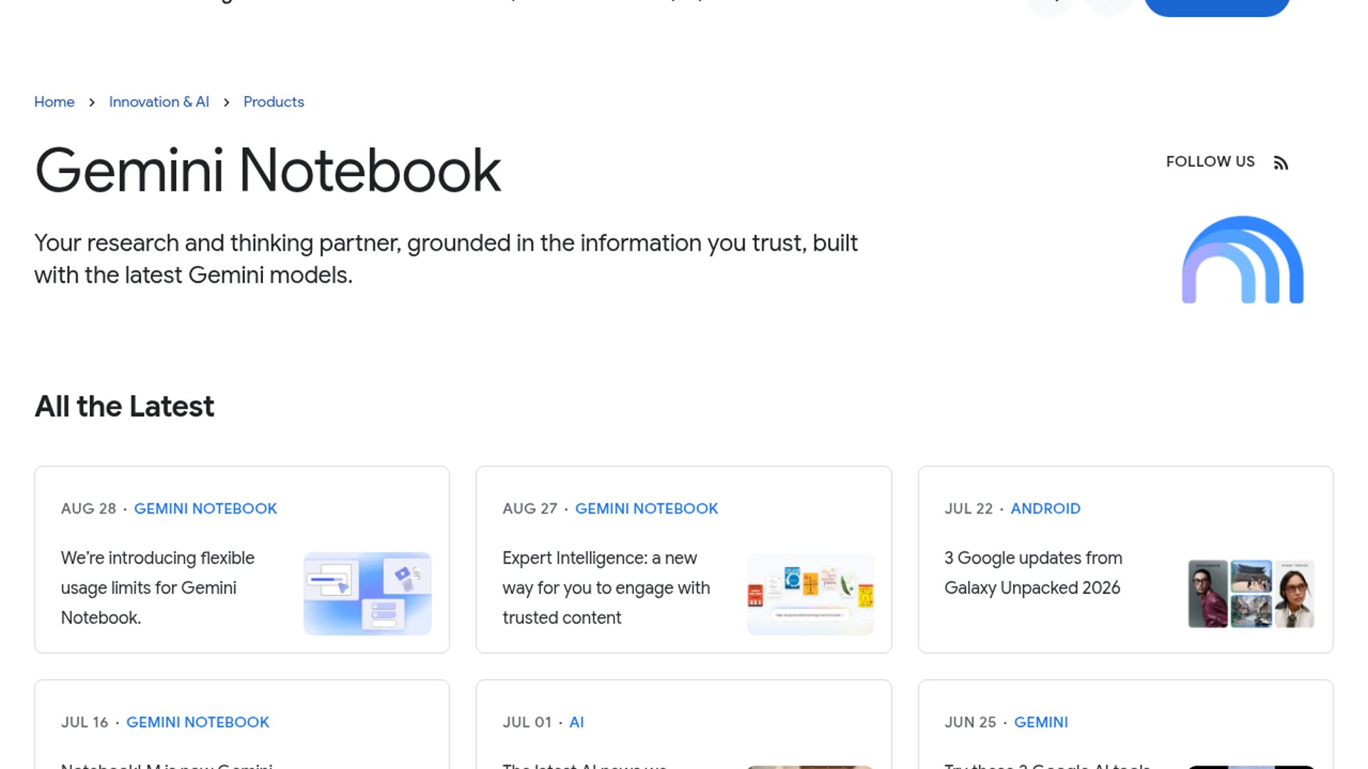Open the RSS feed icon beside Follow Us

pos(1280,163)
